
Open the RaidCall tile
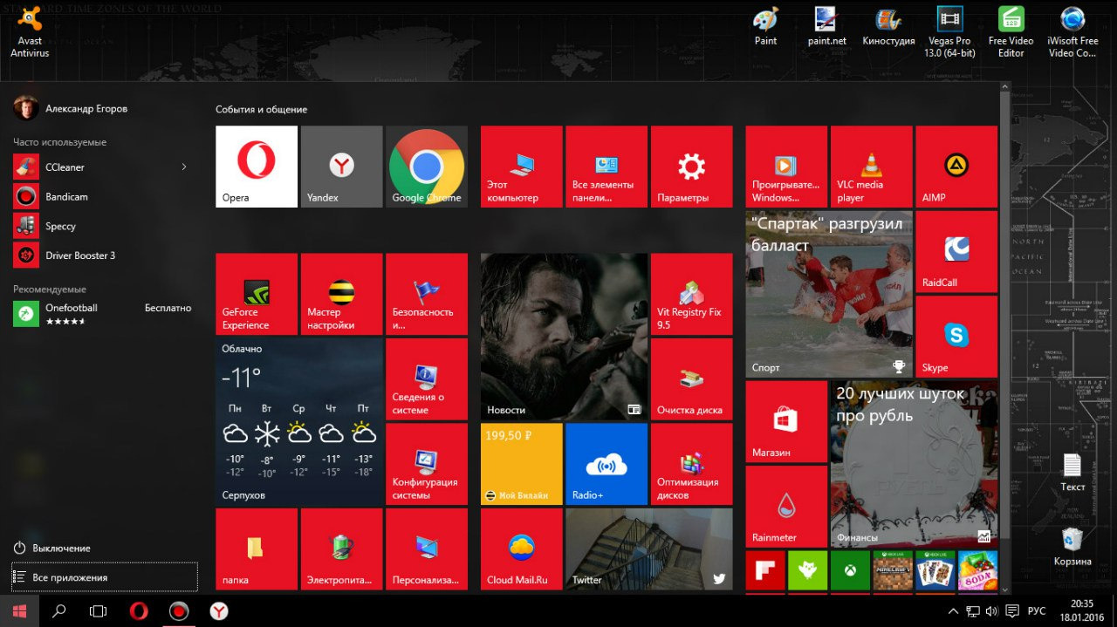(x=956, y=251)
